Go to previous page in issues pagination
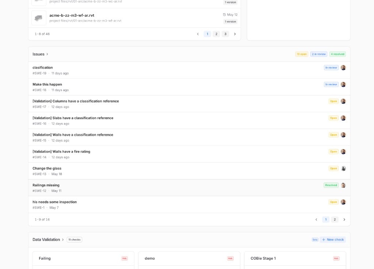 (316, 220)
